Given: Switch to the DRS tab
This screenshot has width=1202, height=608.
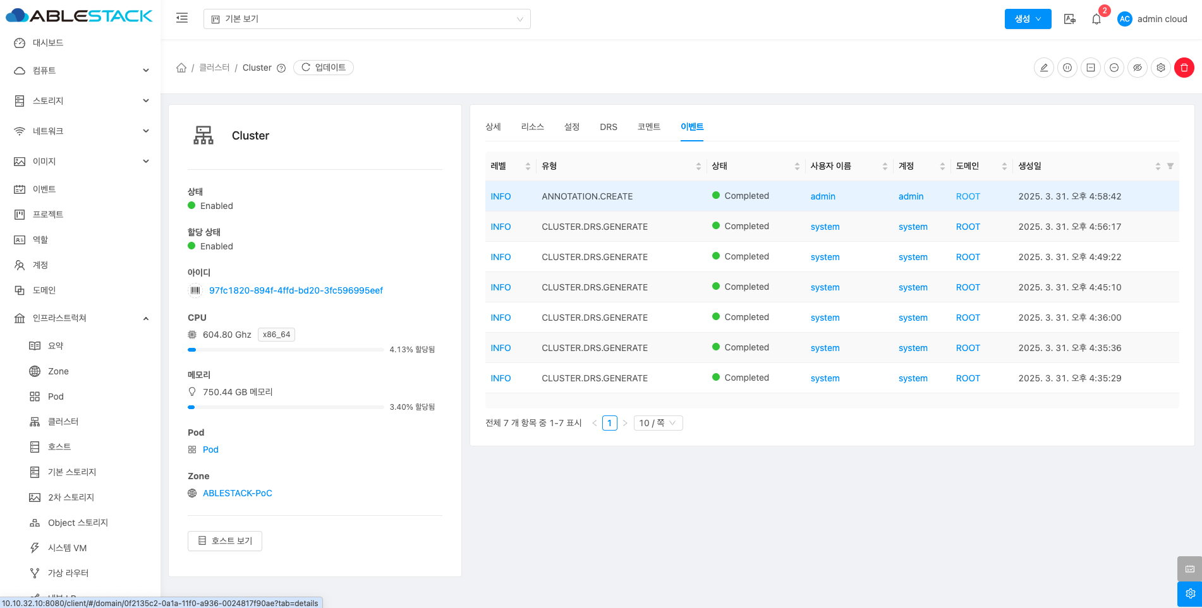Looking at the screenshot, I should pos(608,127).
